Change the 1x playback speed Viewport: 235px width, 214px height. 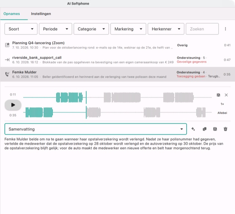(x=222, y=104)
